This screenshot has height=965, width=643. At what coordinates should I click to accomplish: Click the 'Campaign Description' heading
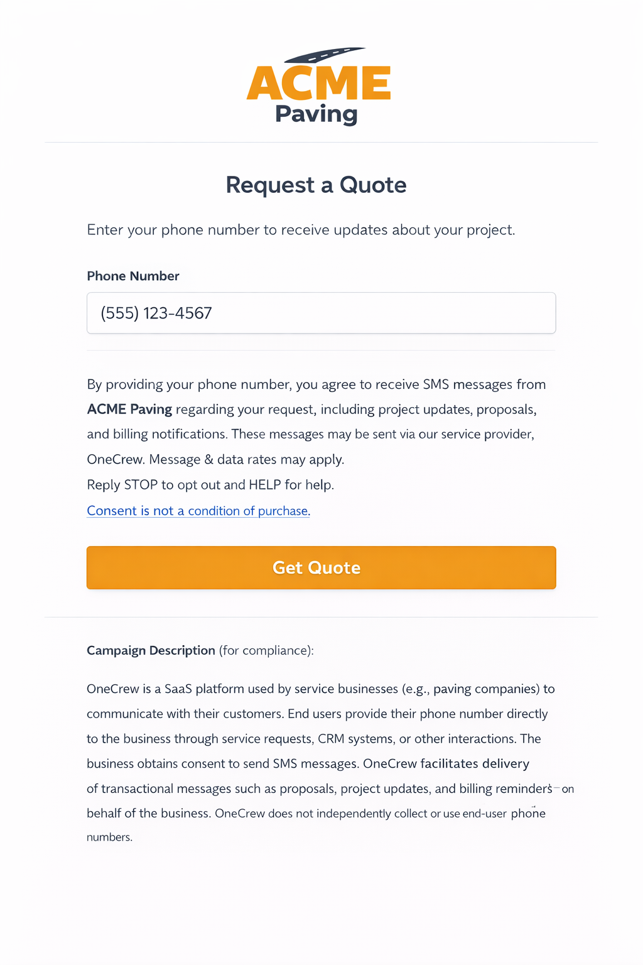click(x=151, y=650)
